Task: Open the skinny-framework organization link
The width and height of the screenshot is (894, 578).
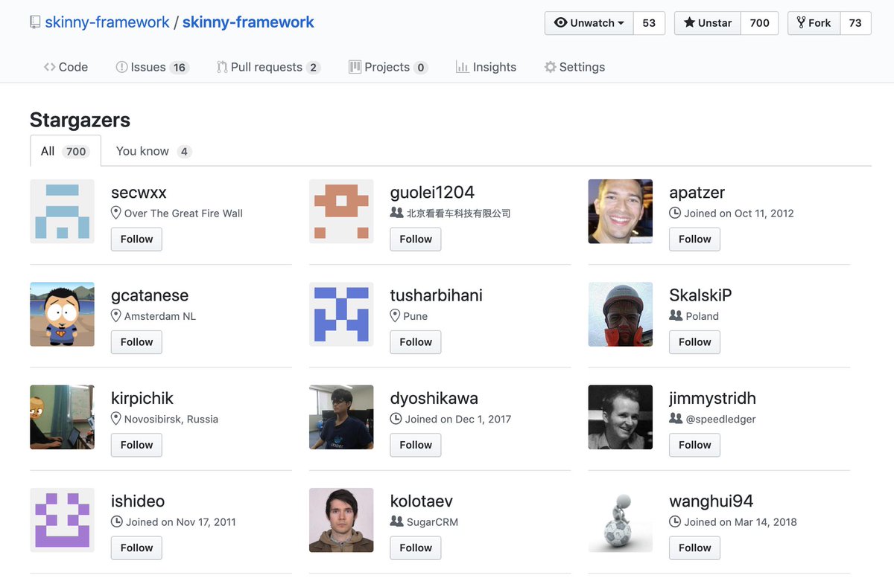Action: point(107,22)
